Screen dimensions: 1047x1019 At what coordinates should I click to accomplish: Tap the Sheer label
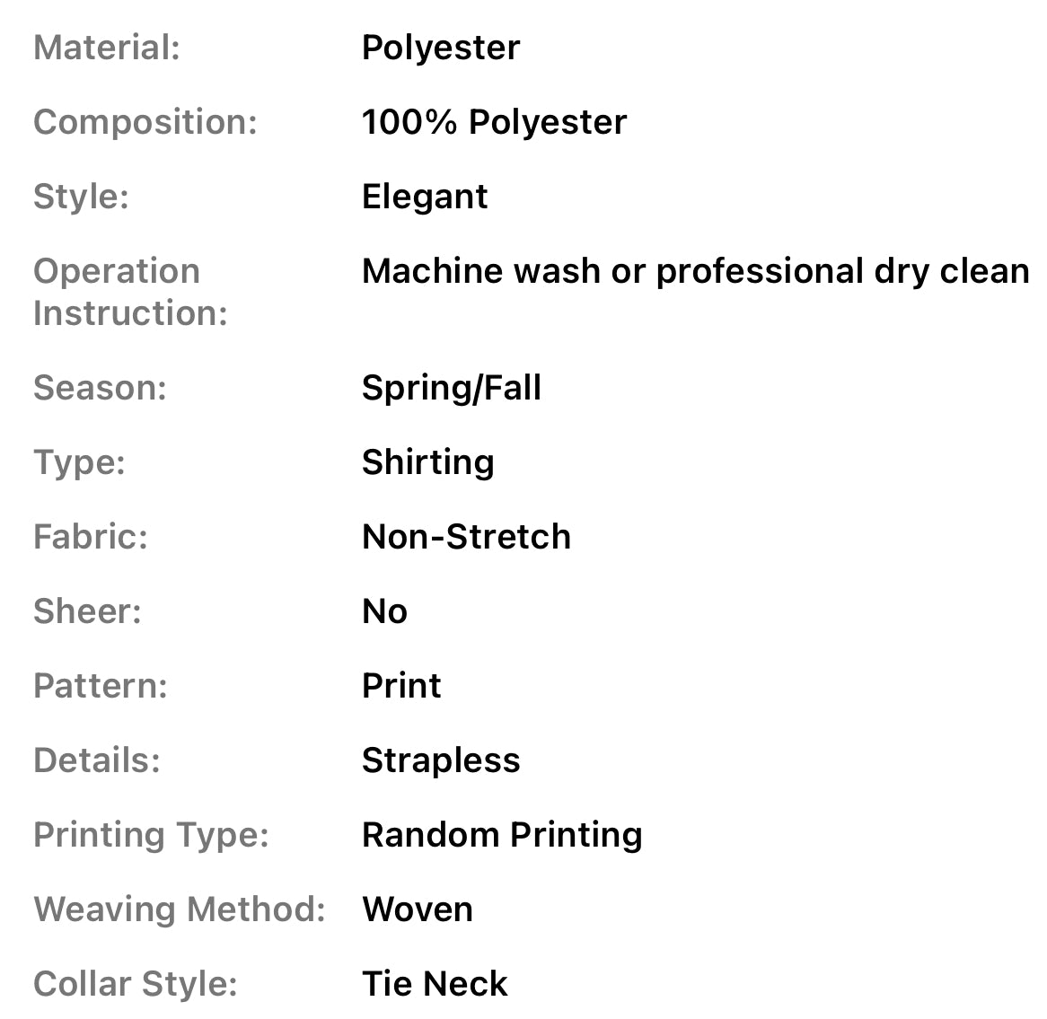point(87,611)
